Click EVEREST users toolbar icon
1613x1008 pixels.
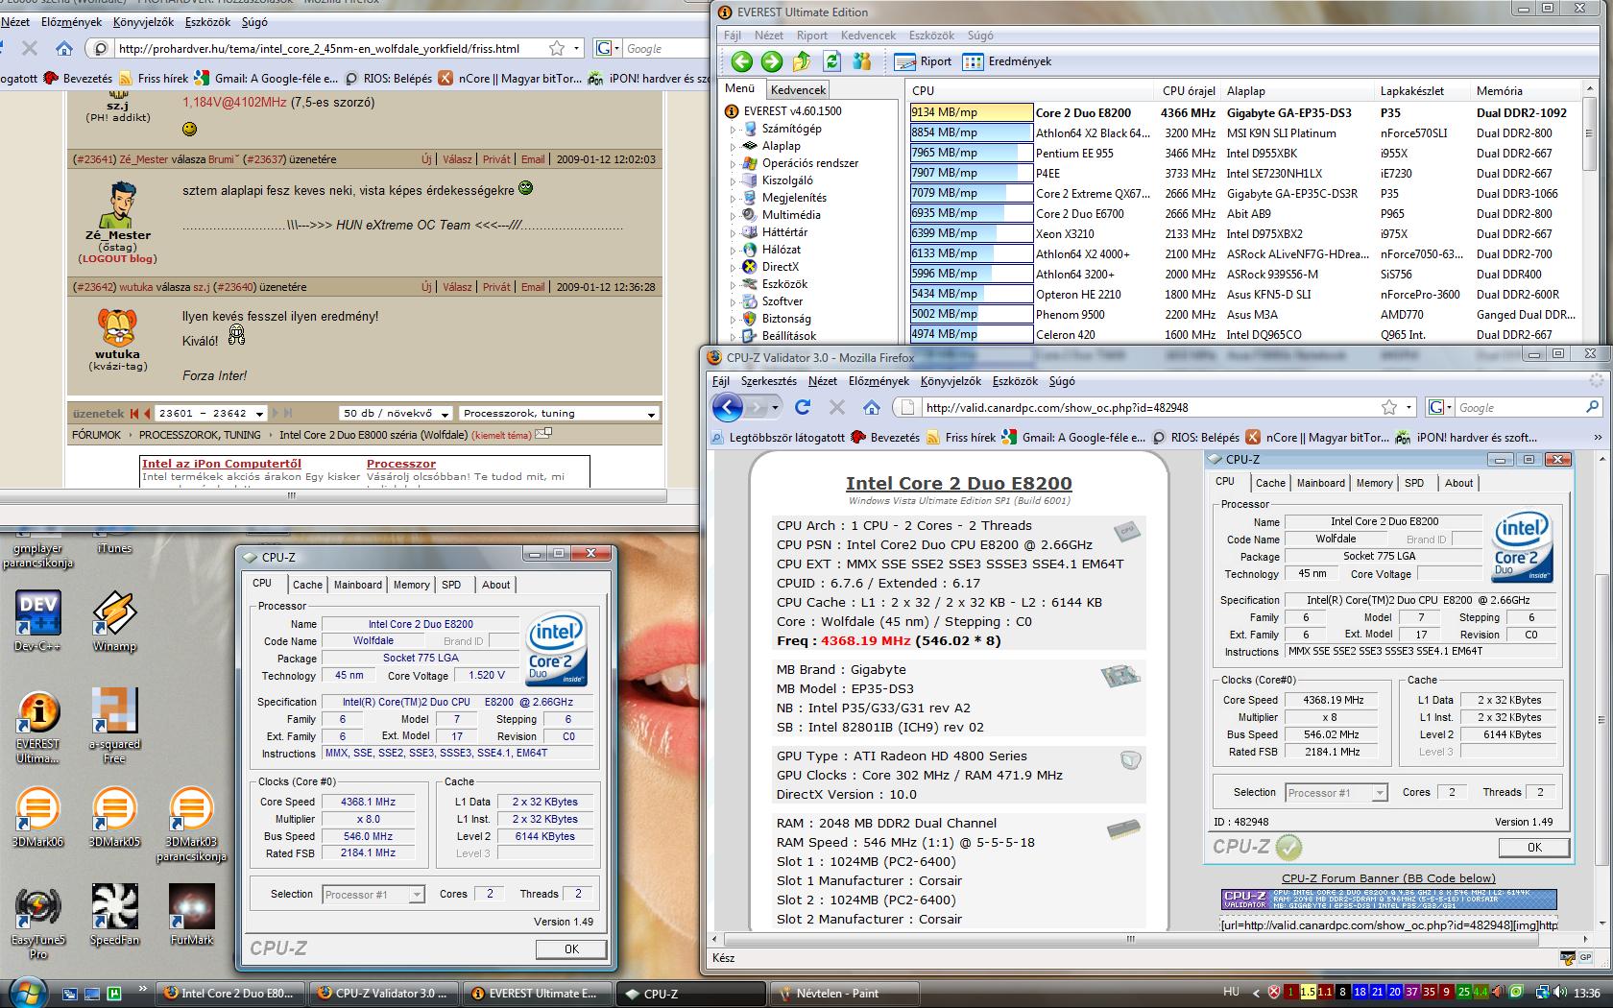coord(861,61)
